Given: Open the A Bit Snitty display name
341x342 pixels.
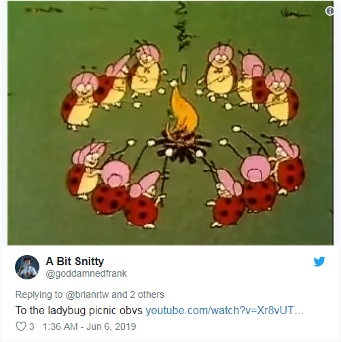Looking at the screenshot, I should point(75,261).
